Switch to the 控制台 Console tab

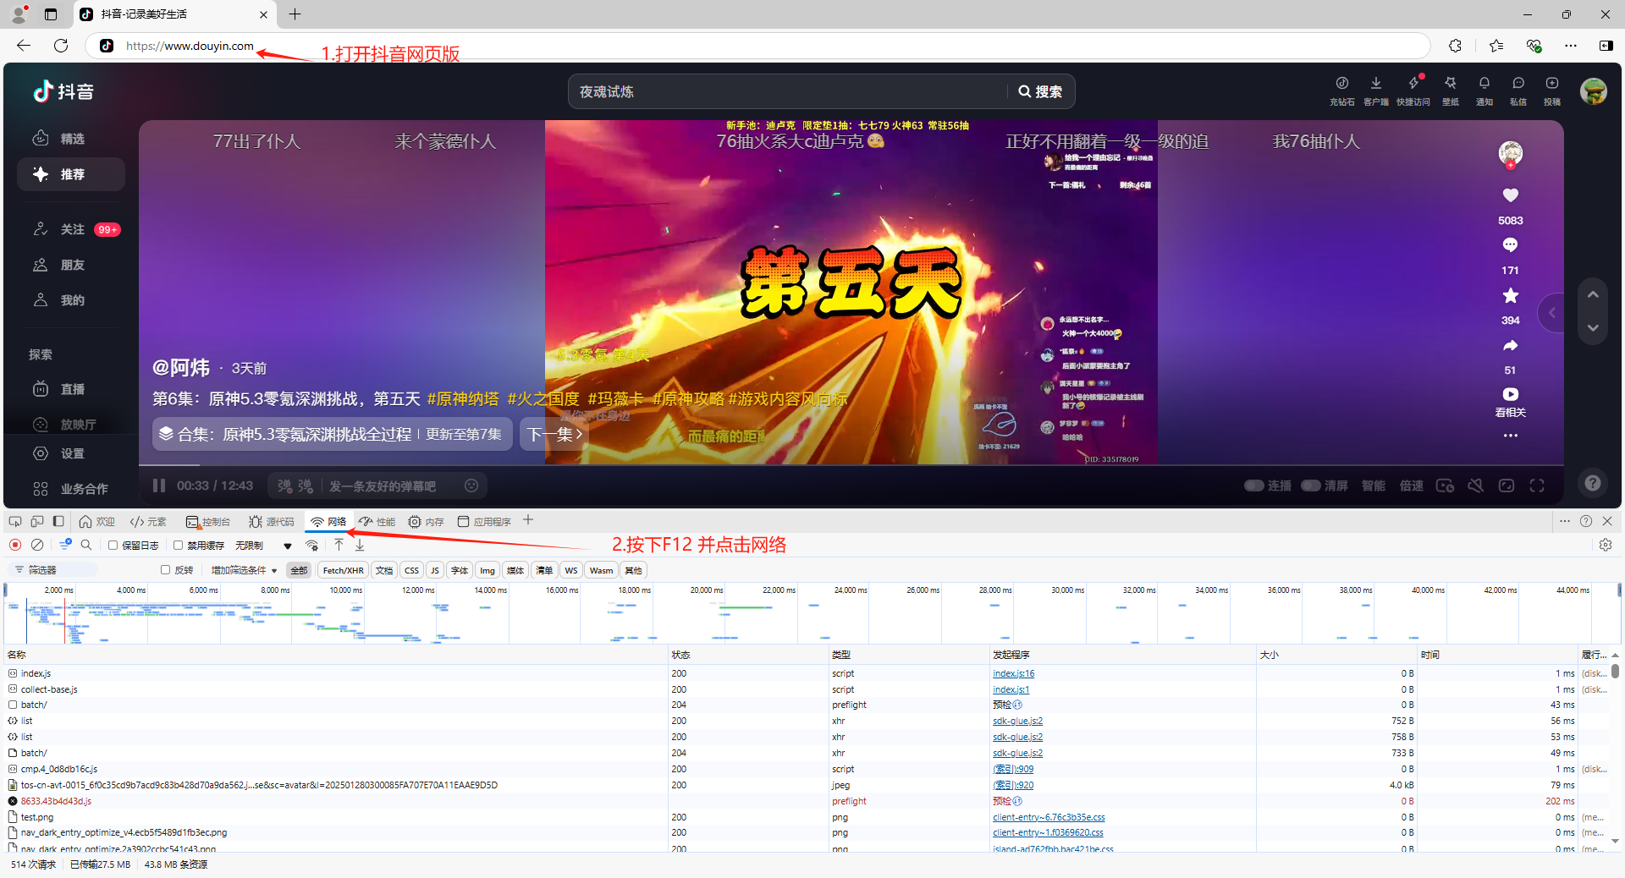(x=208, y=522)
